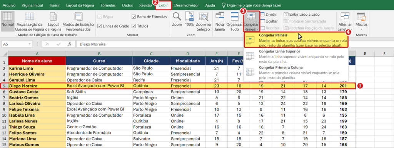Open the Inserir tab
The image size is (394, 148).
[x=55, y=5]
